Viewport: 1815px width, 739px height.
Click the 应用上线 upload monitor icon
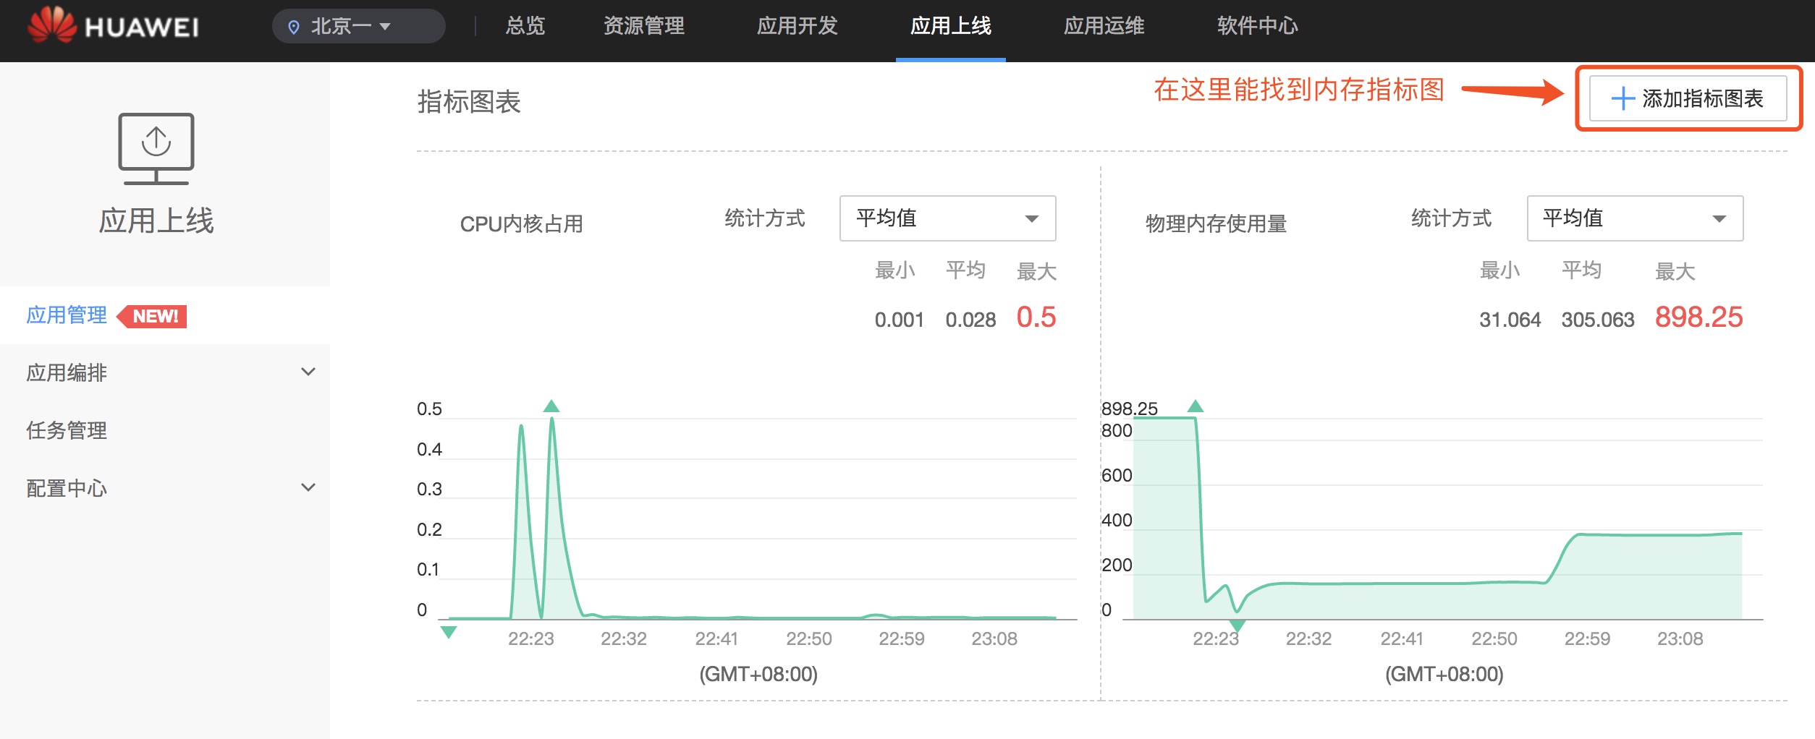pyautogui.click(x=156, y=148)
